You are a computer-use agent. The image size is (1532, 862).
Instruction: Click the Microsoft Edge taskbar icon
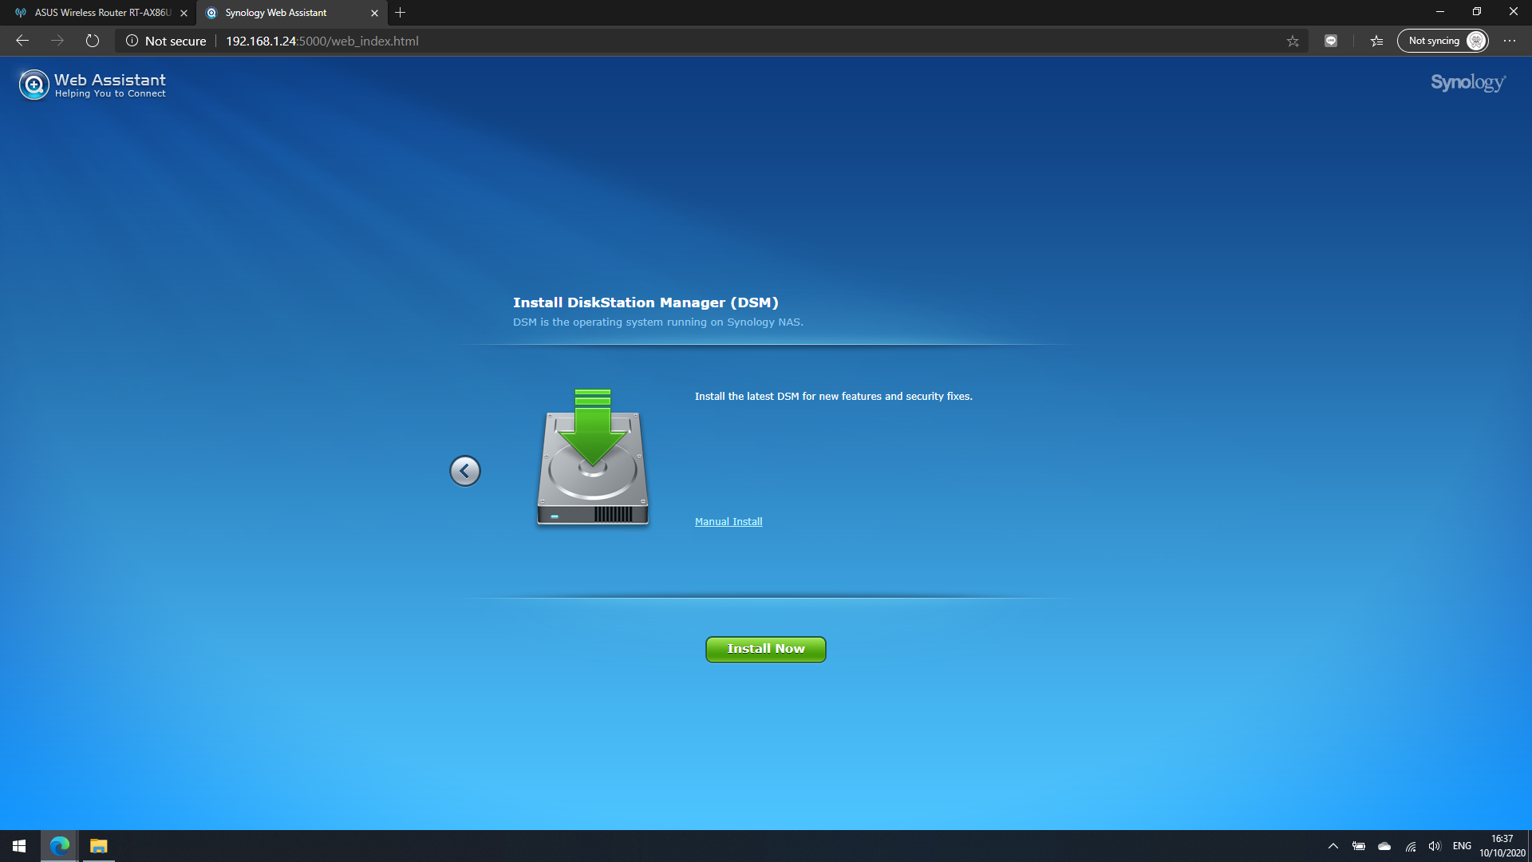click(59, 846)
